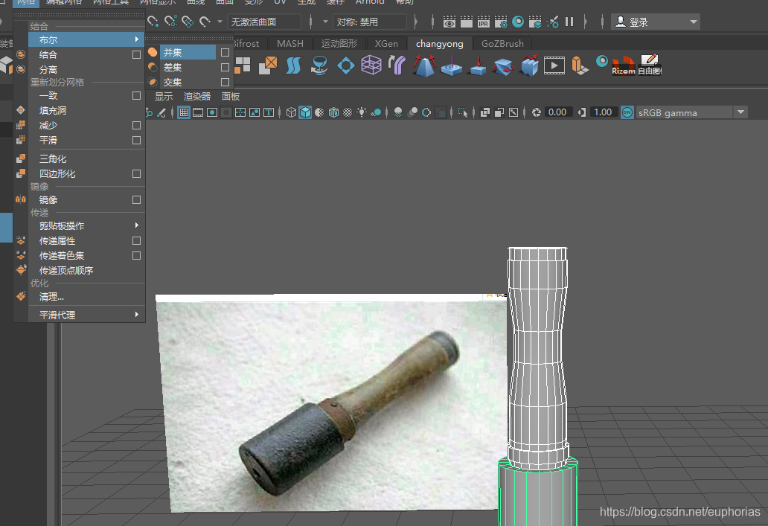
Task: Open the 对称: 禁用 symmetry dropdown
Action: (370, 22)
